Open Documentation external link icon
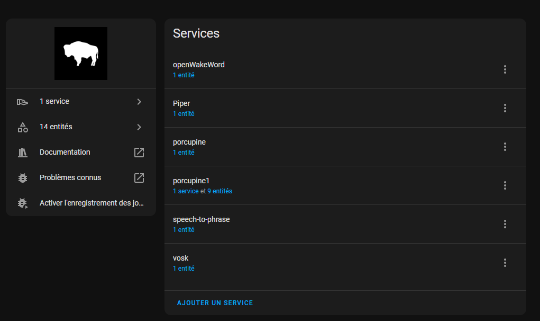 pyautogui.click(x=139, y=153)
